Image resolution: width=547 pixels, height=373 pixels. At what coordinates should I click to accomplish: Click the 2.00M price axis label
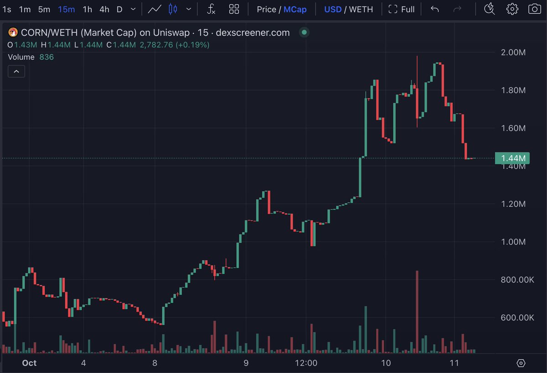[513, 52]
